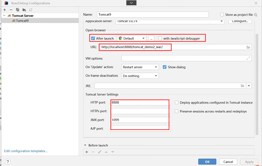Click the OK button
This screenshot has height=166, width=262.
pyautogui.click(x=207, y=162)
